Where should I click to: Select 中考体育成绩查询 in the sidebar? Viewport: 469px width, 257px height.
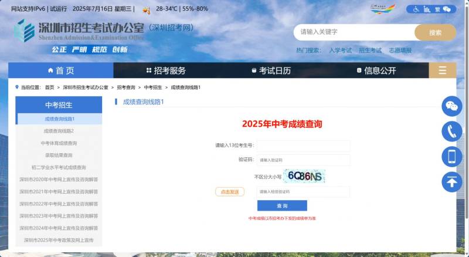pos(59,143)
